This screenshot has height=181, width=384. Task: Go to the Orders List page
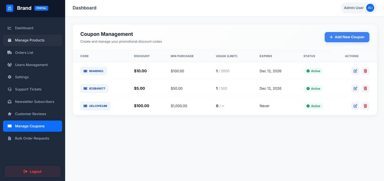[x=33, y=52]
